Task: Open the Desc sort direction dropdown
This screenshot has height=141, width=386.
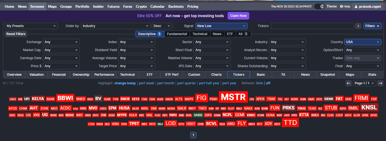Action: [x=162, y=26]
